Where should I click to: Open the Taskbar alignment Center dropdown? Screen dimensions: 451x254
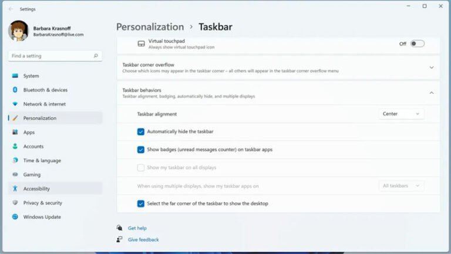[x=401, y=114]
